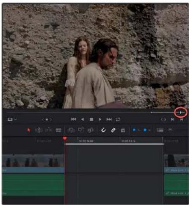Click the rectangle icon left of Mark In

(163, 119)
